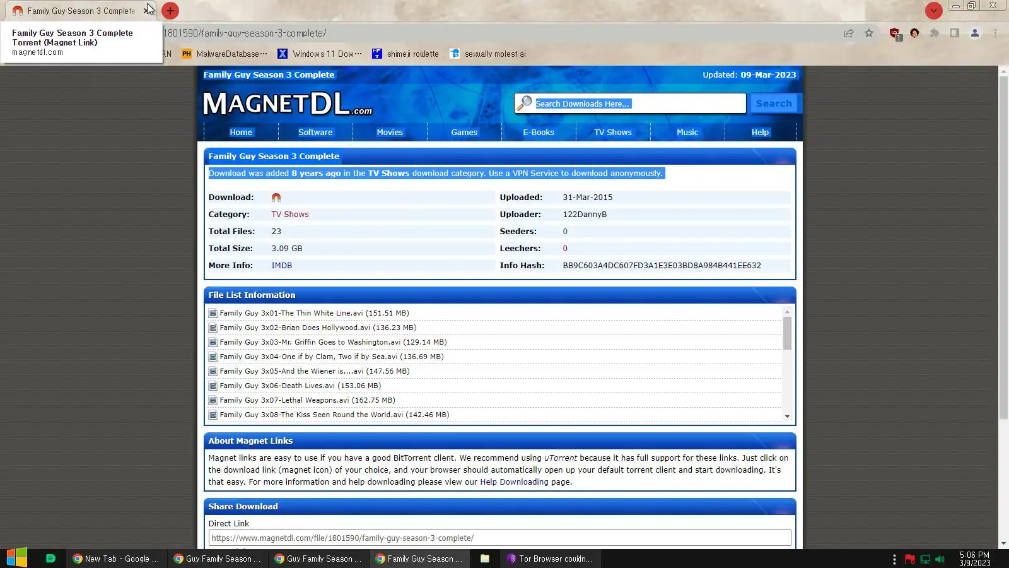Click the file icon for 3x06-Death Lives
Viewport: 1009px width, 568px height.
(213, 386)
